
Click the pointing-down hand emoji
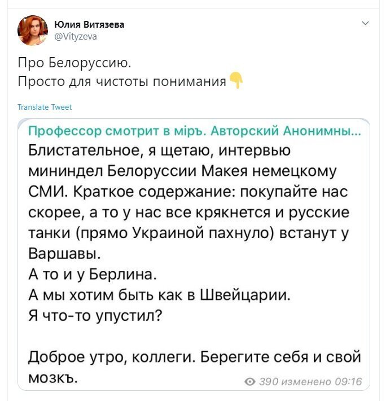pos(236,80)
